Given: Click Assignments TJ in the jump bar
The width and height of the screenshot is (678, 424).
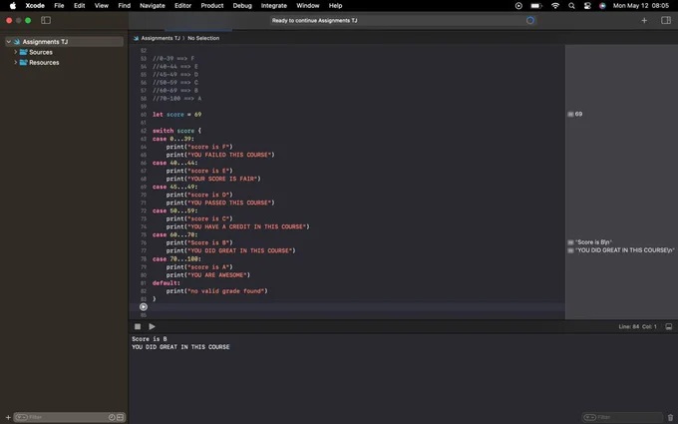Looking at the screenshot, I should pyautogui.click(x=161, y=38).
